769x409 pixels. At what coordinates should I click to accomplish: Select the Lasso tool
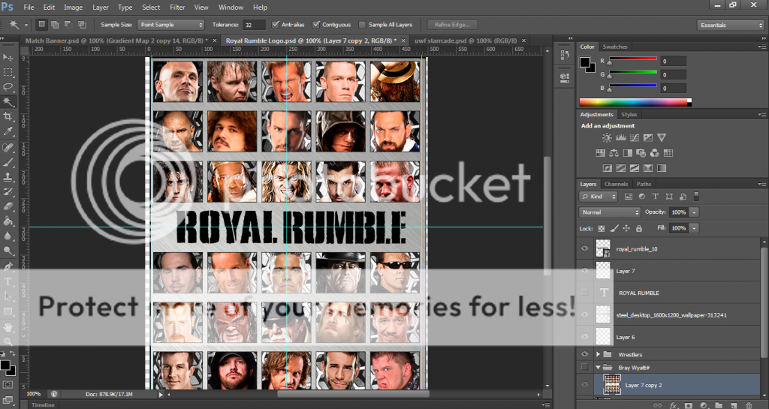(8, 87)
